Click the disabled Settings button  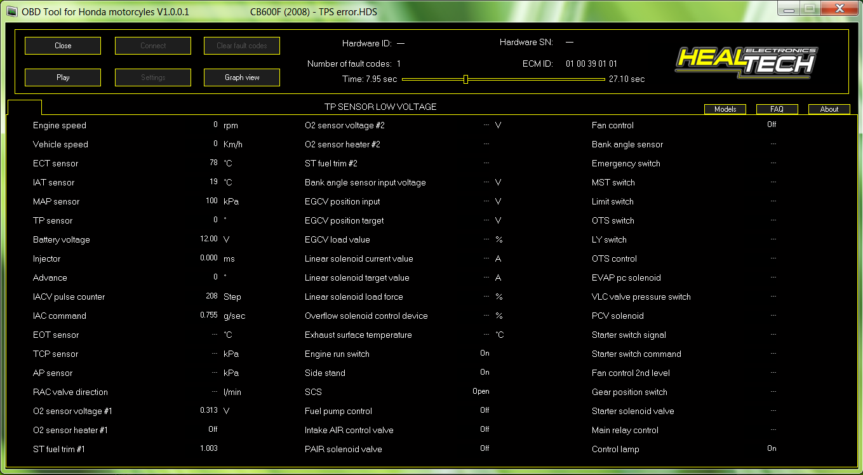tap(153, 77)
